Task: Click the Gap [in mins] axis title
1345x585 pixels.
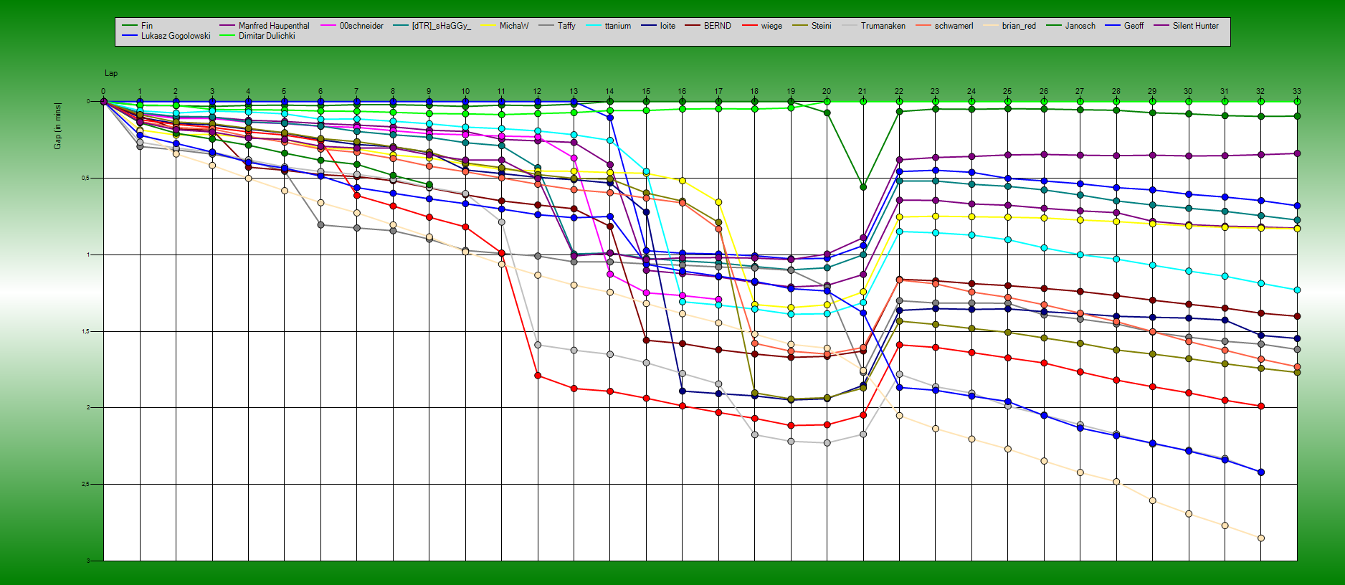Action: coord(57,126)
